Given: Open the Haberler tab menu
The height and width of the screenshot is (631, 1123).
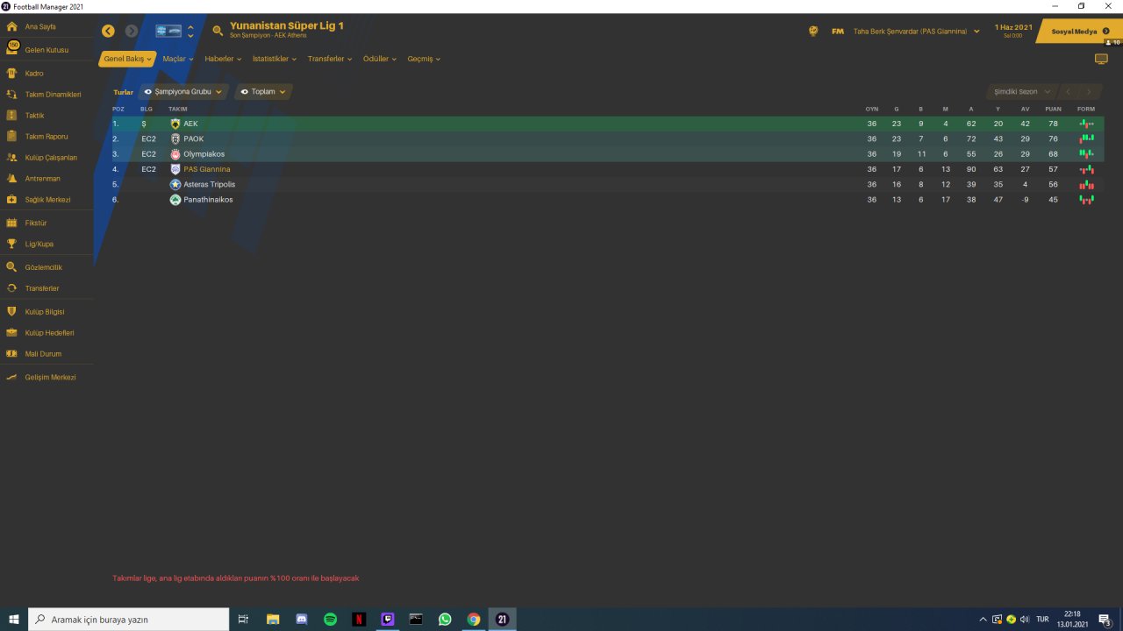Looking at the screenshot, I should (x=223, y=59).
